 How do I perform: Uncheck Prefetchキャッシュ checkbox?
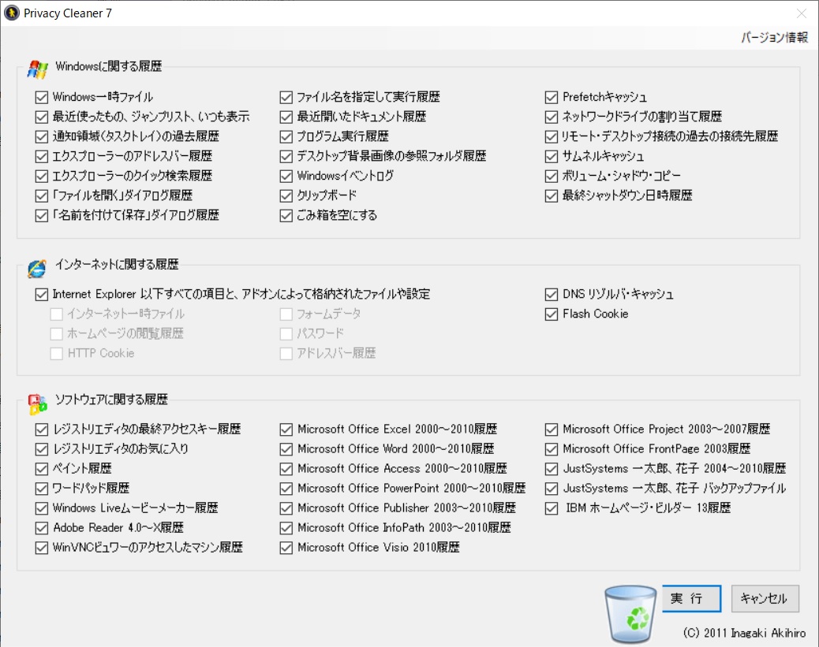[x=551, y=97]
